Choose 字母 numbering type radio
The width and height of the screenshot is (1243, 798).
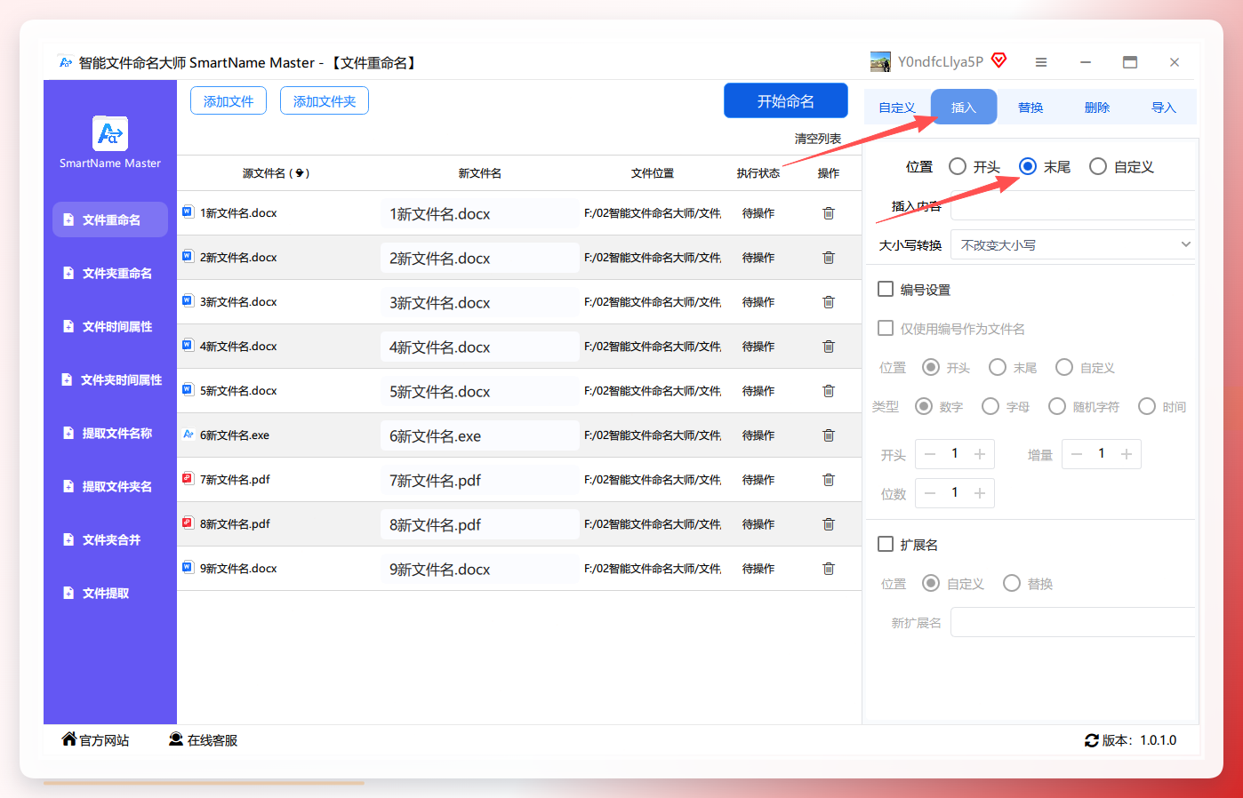click(990, 406)
